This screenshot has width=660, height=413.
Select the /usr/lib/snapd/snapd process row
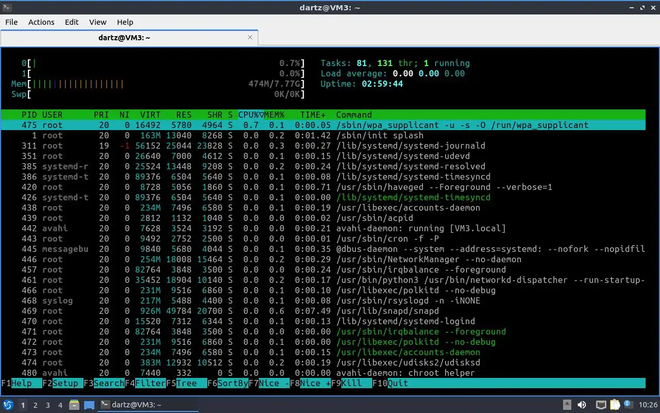(323, 311)
